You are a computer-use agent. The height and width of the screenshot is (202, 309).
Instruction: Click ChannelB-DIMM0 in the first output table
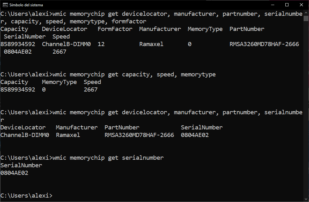point(66,44)
